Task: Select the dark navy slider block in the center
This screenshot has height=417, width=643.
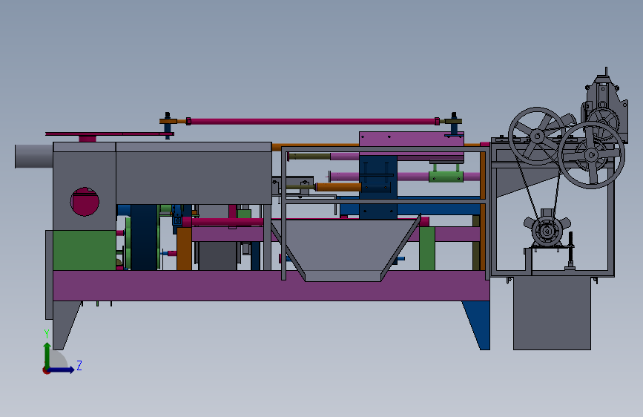Action: [378, 187]
